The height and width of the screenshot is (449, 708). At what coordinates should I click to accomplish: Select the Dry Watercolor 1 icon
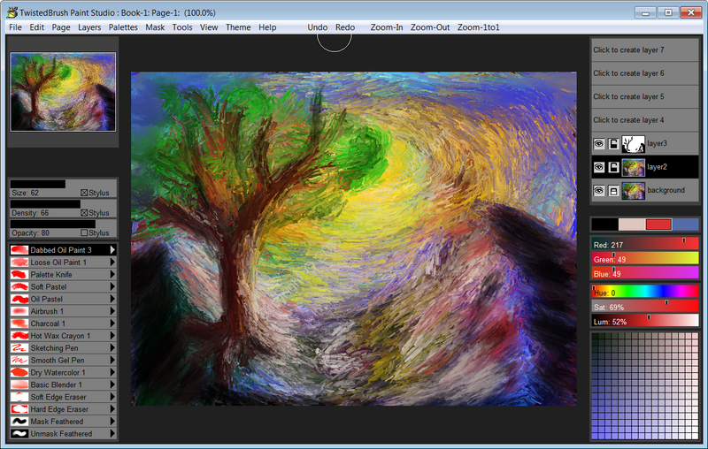19,372
